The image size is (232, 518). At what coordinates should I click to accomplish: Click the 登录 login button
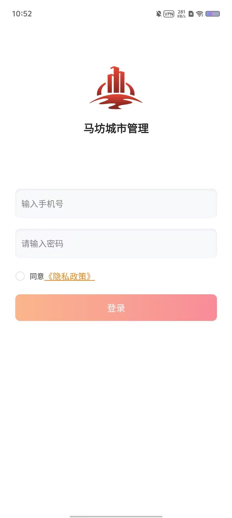pos(116,308)
